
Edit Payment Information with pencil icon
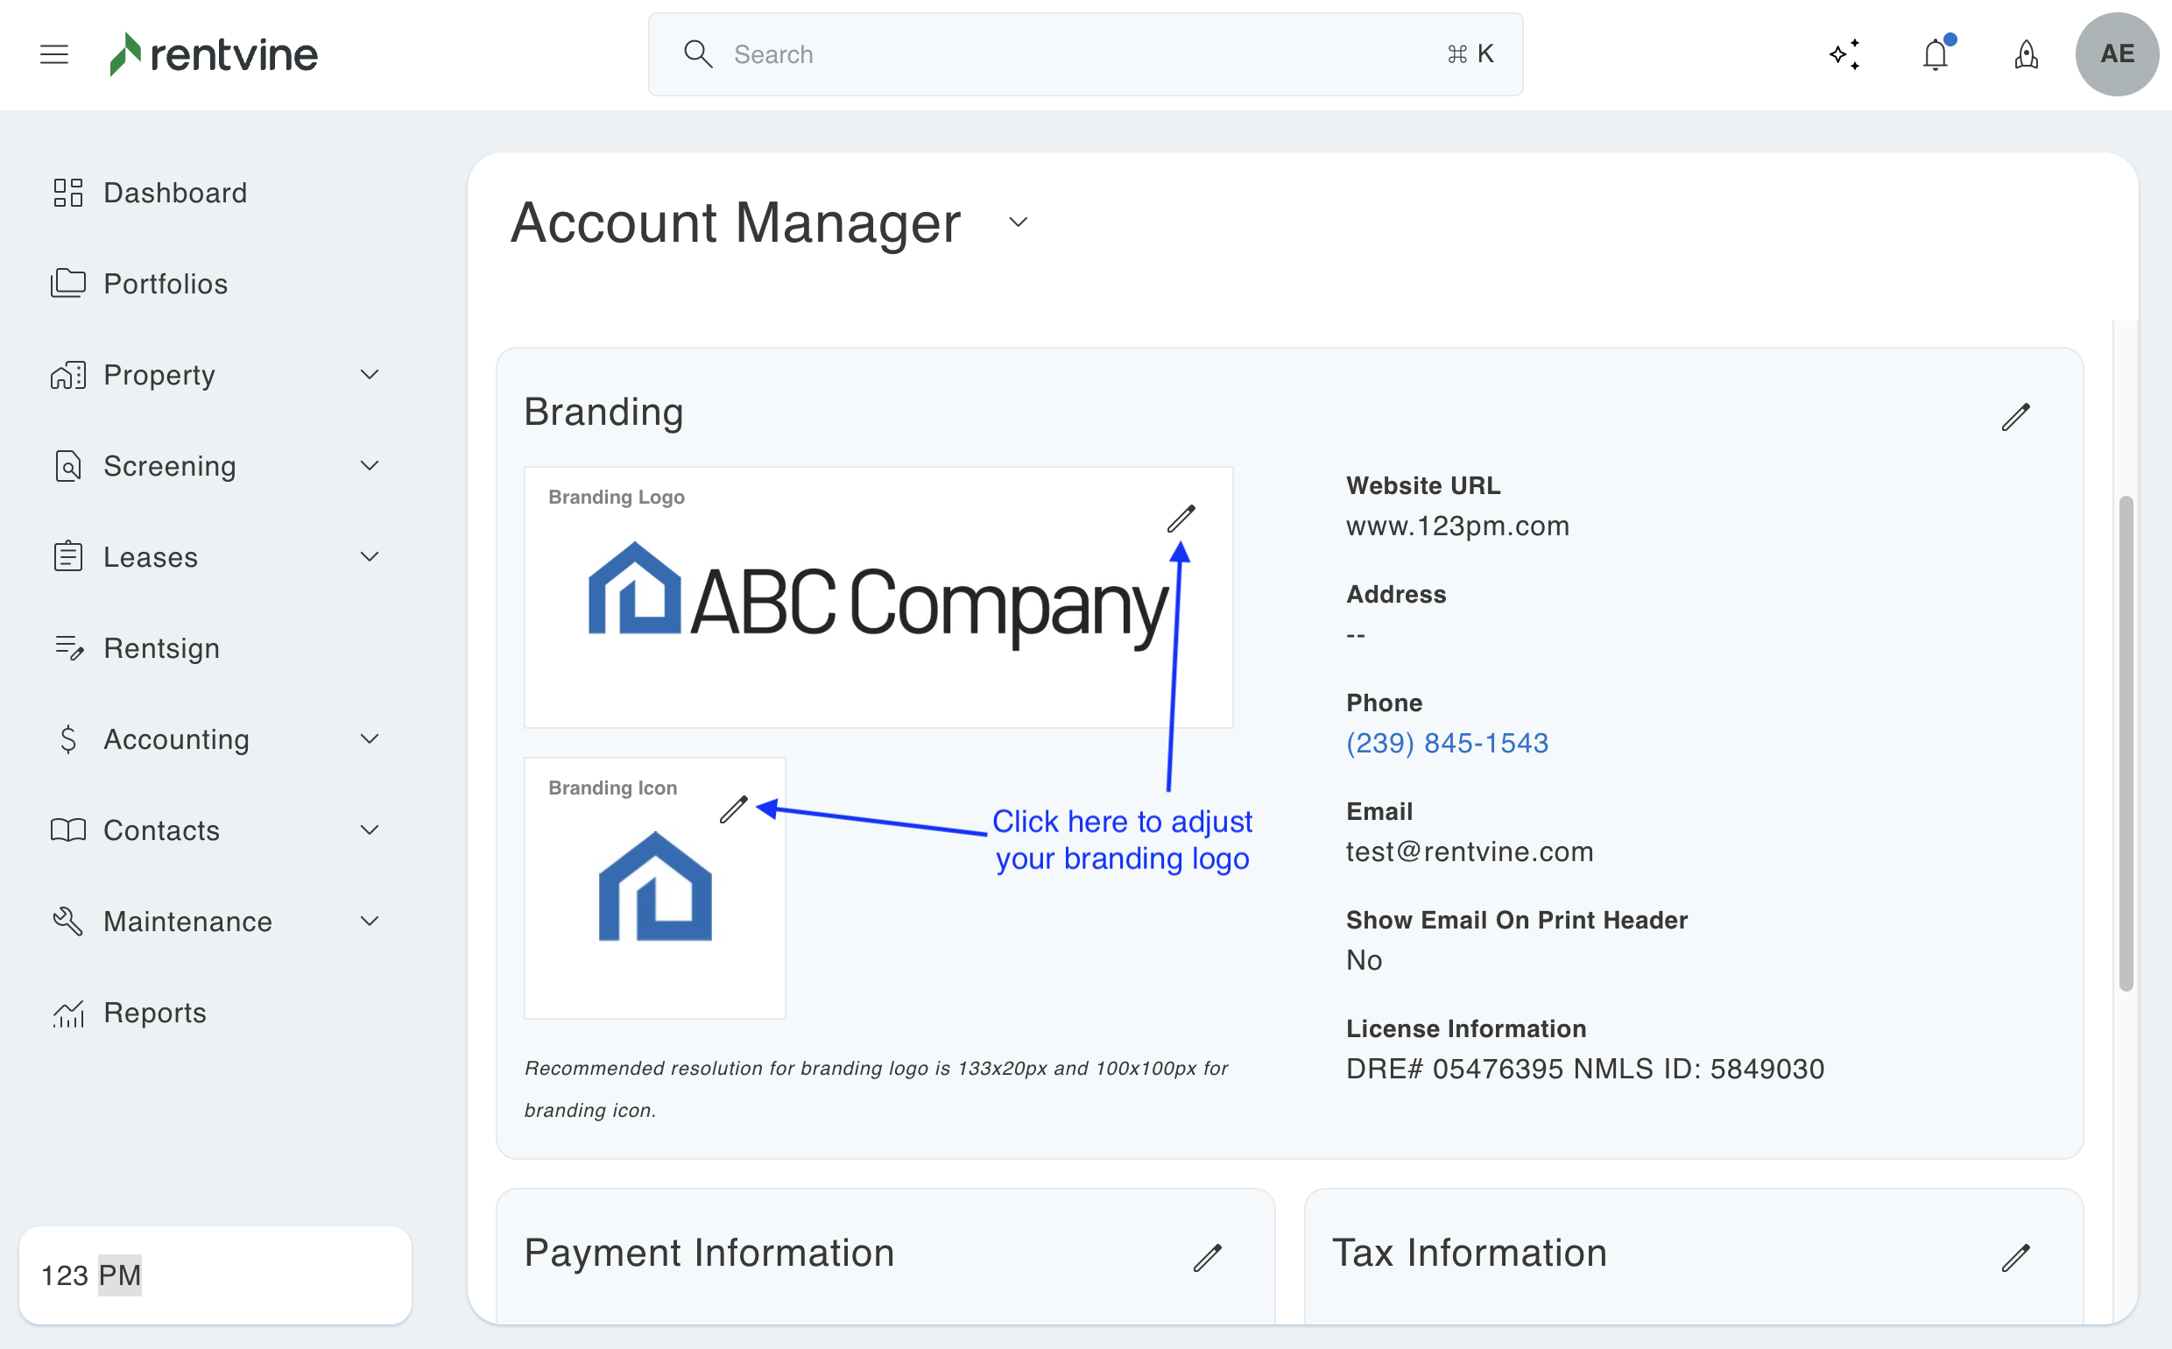coord(1207,1257)
